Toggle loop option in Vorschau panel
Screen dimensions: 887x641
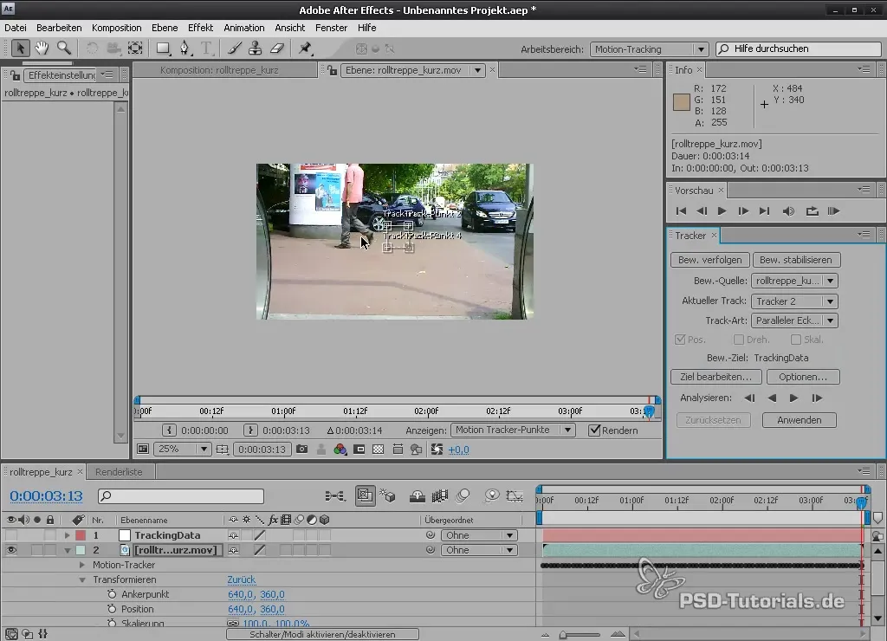coord(812,211)
